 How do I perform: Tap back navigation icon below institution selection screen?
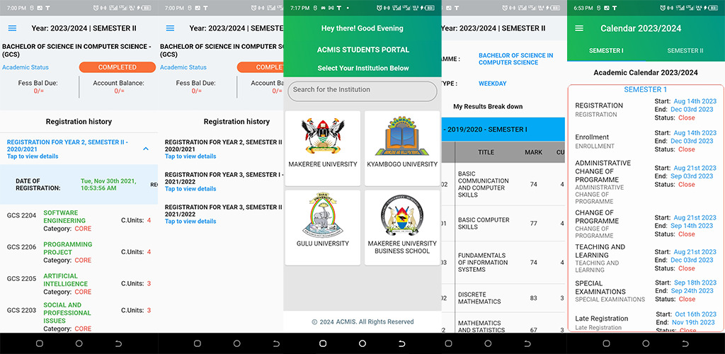tap(401, 343)
